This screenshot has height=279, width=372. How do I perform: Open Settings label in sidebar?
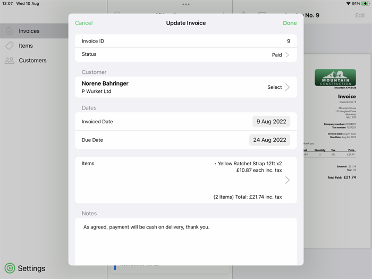coord(31,268)
